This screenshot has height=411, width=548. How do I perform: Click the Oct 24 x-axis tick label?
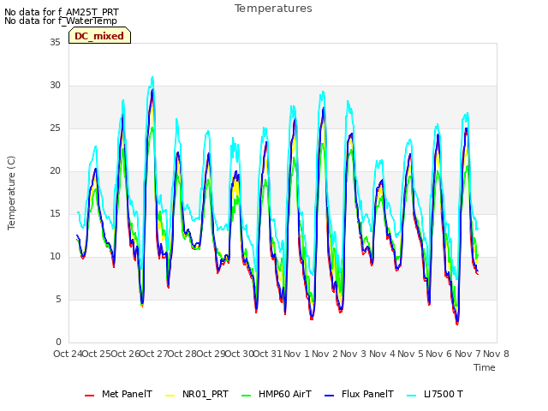click(x=68, y=354)
